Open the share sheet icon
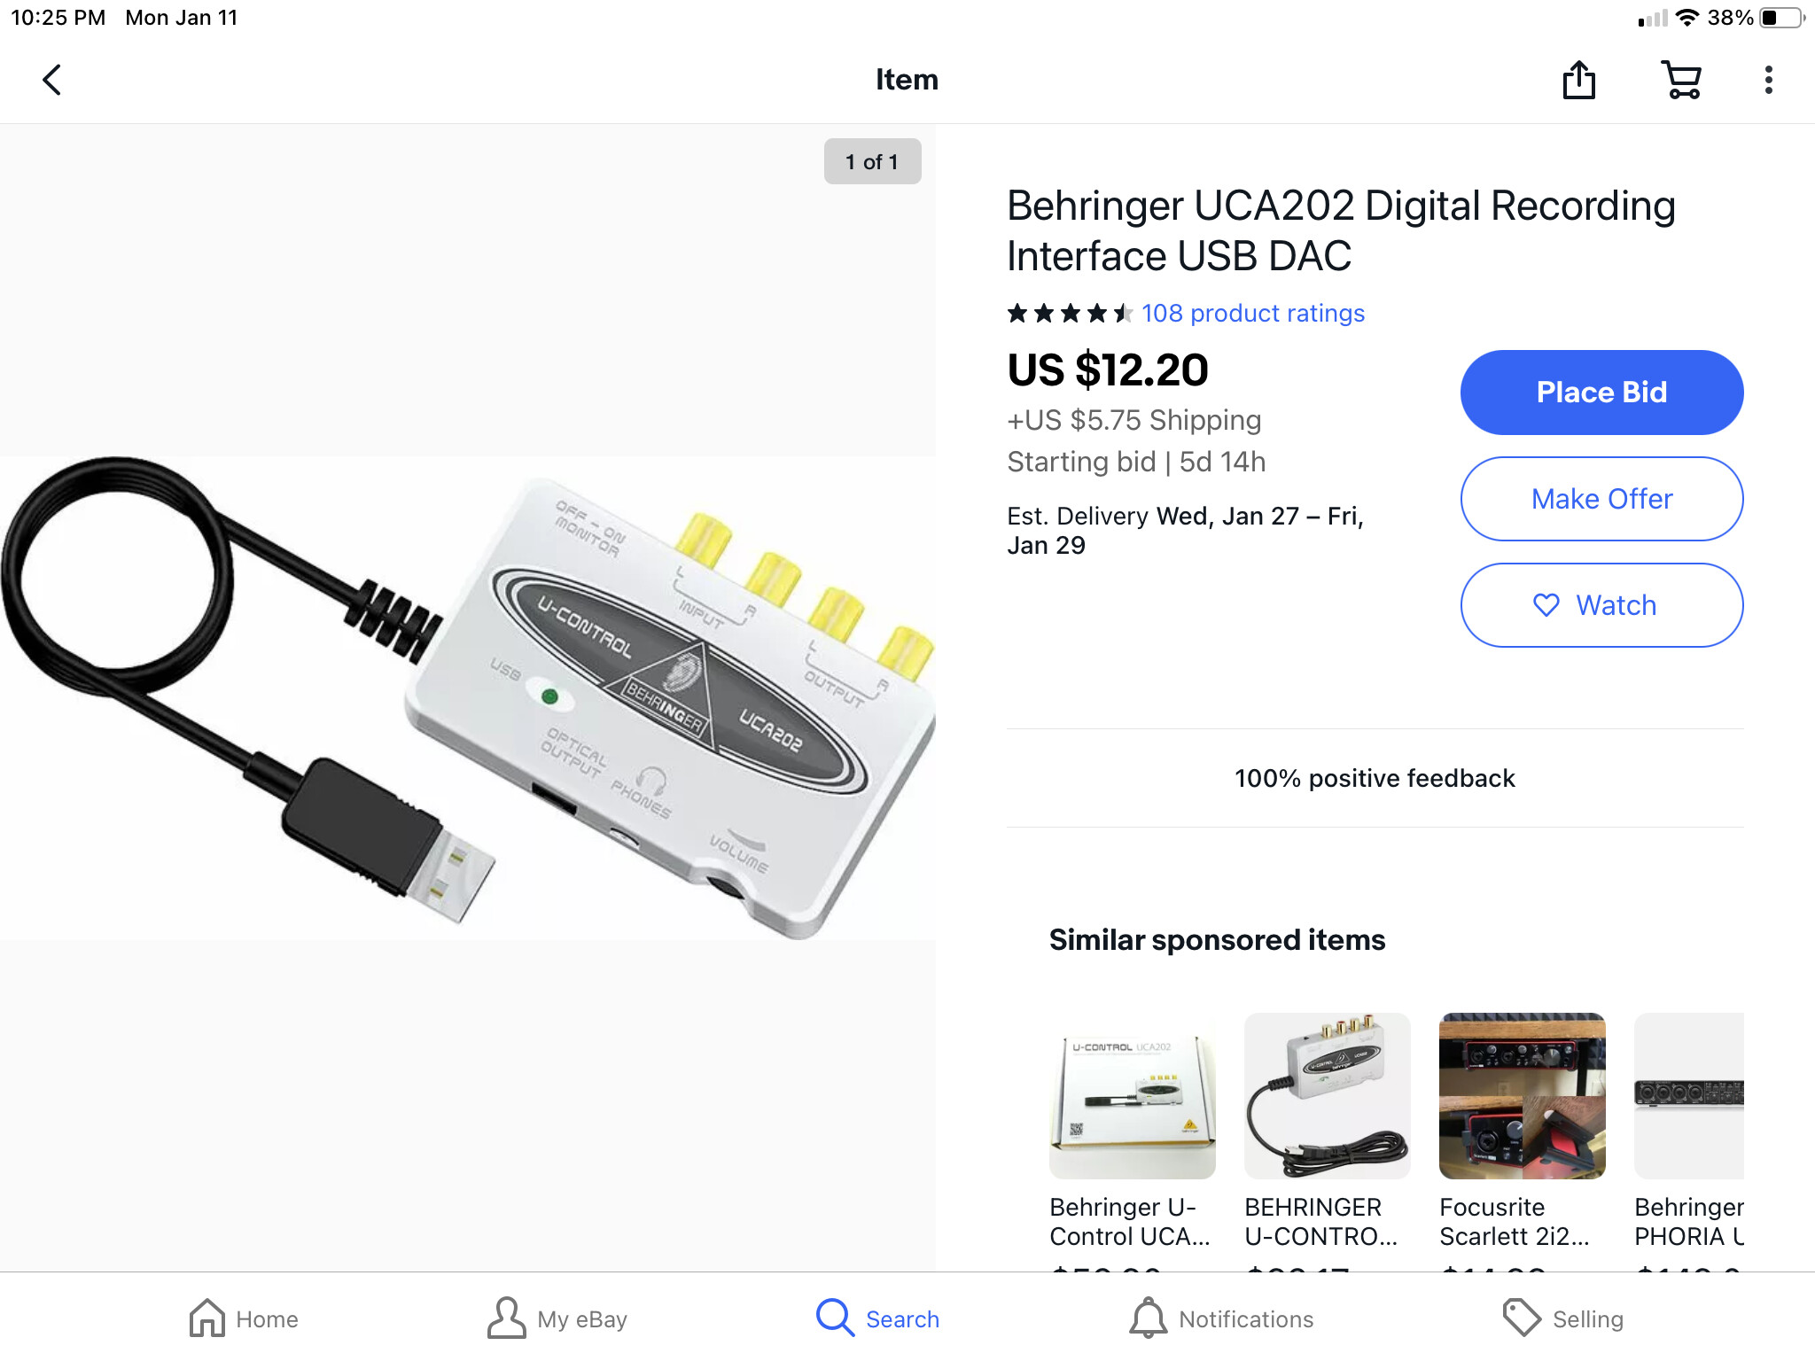Image resolution: width=1815 pixels, height=1361 pixels. (1578, 80)
